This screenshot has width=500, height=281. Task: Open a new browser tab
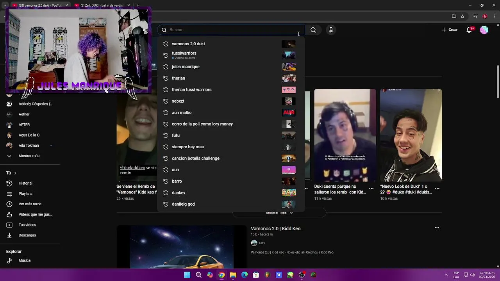[138, 5]
